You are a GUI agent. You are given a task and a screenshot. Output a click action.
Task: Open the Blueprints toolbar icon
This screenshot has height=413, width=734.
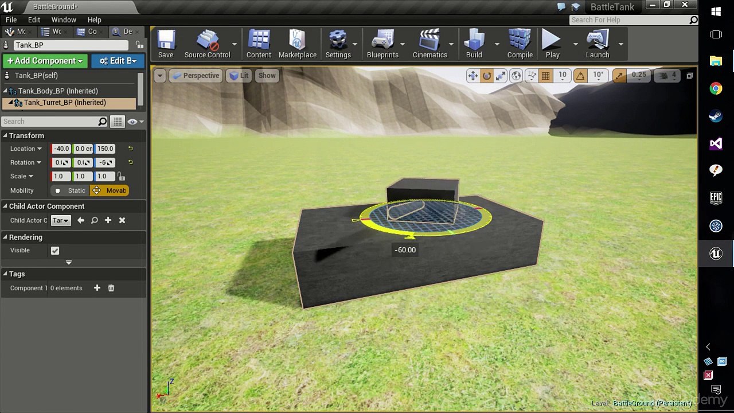pos(382,44)
